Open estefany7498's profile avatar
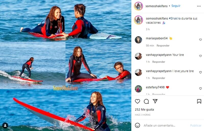204x131 pixels. [138, 89]
